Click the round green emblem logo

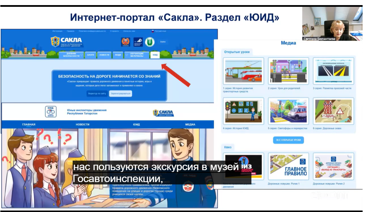pyautogui.click(x=150, y=42)
